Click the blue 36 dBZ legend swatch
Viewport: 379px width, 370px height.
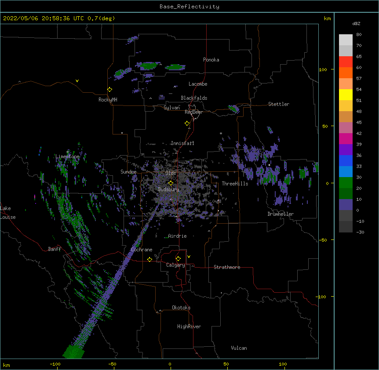(346, 160)
